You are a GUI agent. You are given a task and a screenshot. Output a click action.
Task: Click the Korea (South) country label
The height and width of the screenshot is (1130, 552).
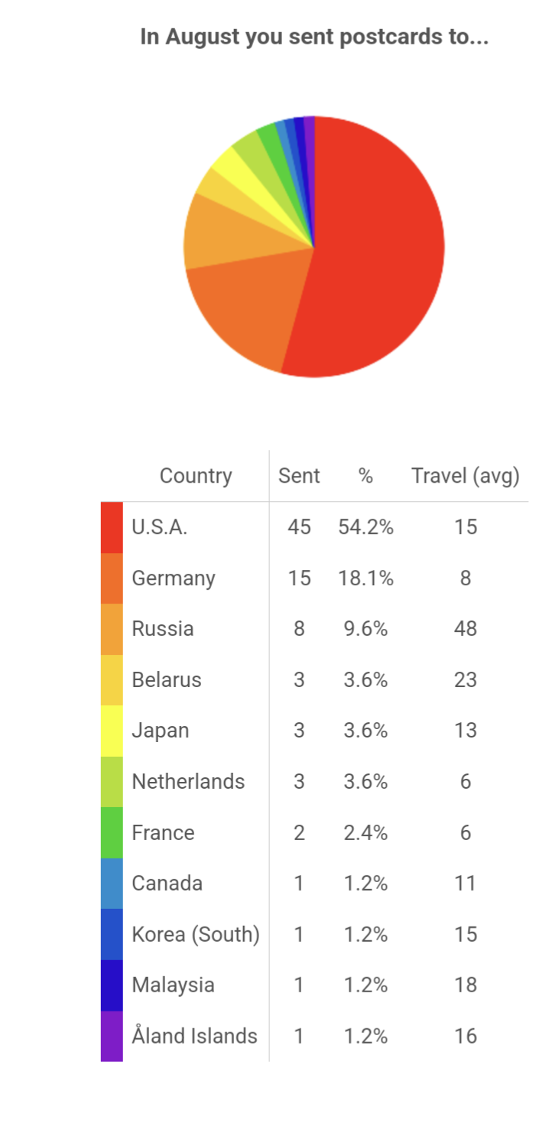point(196,934)
